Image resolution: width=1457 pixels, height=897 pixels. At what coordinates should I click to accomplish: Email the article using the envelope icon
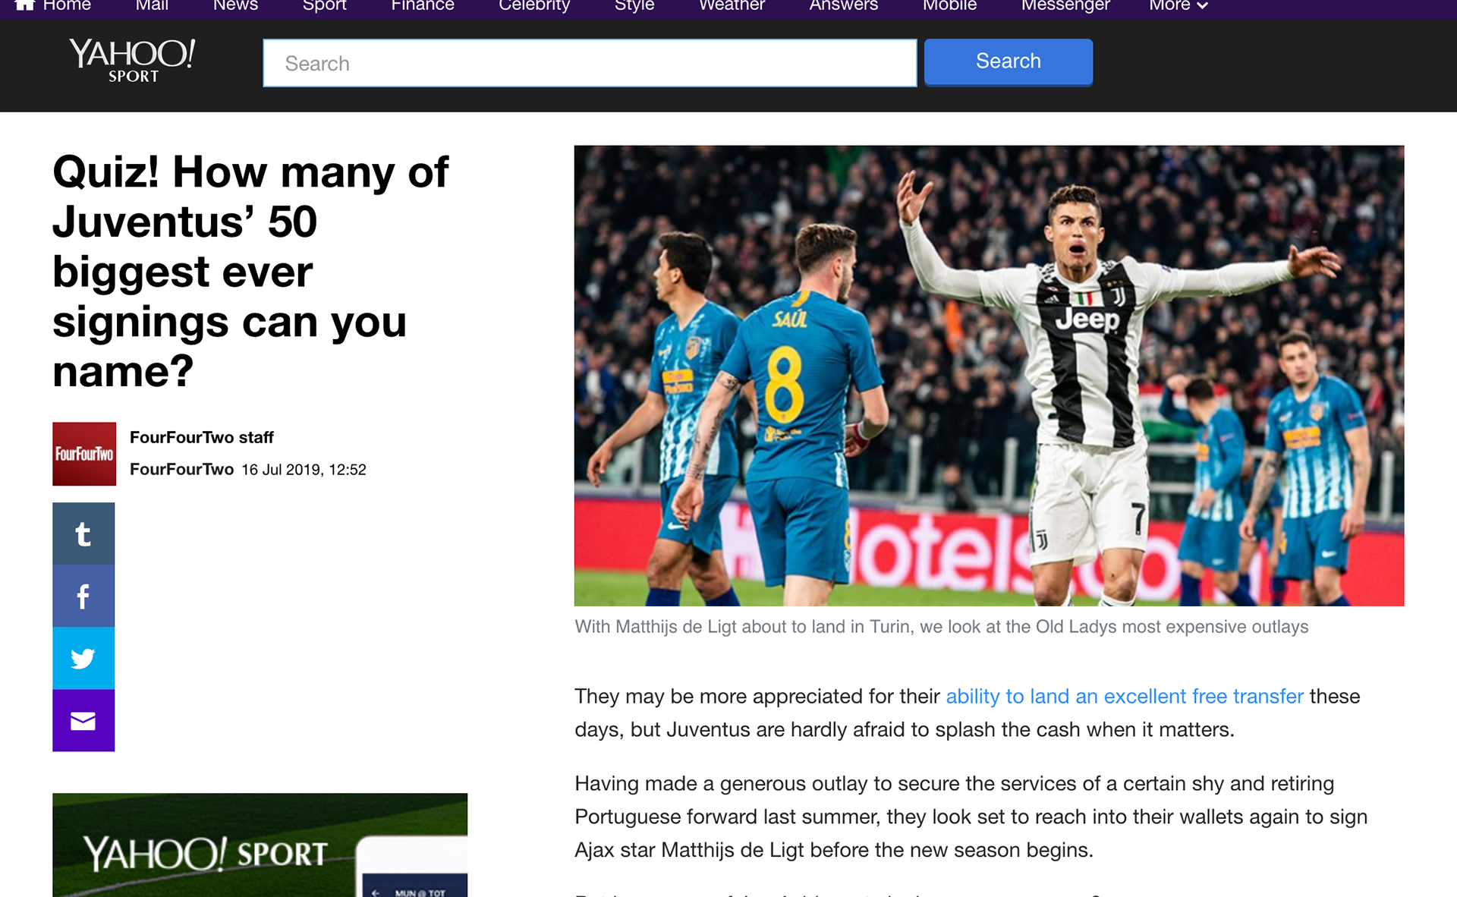[x=83, y=720]
